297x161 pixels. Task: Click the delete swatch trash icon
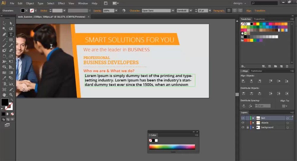click(287, 66)
